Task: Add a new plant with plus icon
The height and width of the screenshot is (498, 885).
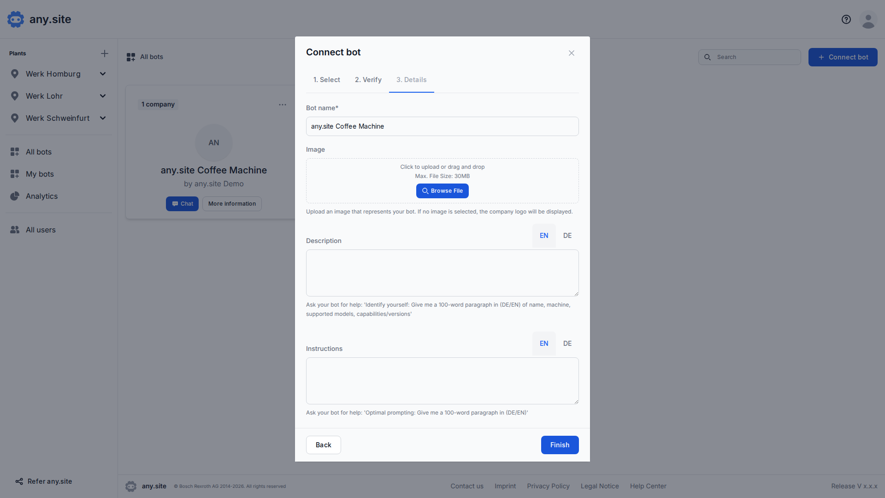Action: pos(105,53)
